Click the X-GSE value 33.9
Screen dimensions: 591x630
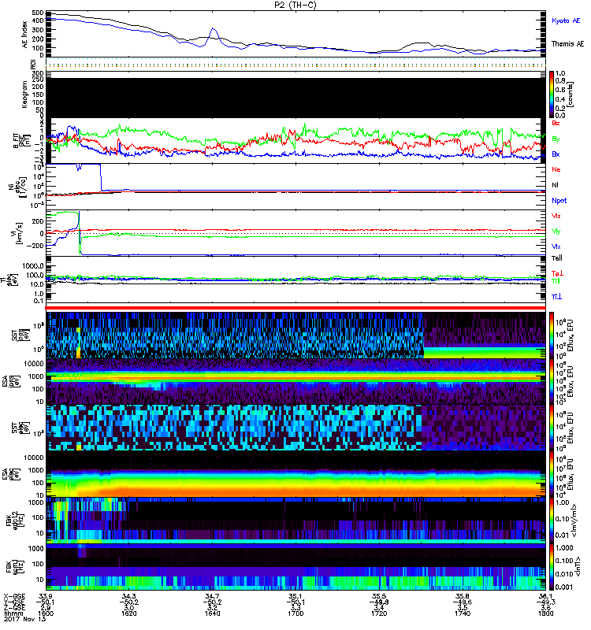(46, 596)
